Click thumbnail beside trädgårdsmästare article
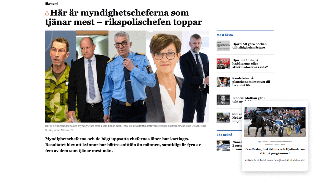319x178 pixels. point(223,46)
